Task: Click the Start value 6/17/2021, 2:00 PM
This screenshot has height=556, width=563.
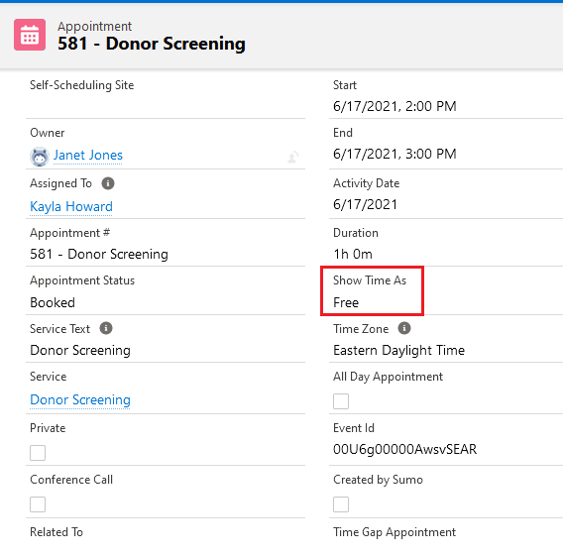Action: coord(394,106)
